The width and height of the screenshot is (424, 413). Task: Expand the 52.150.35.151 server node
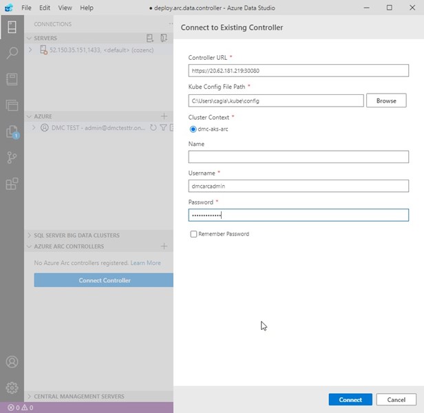tap(30, 50)
